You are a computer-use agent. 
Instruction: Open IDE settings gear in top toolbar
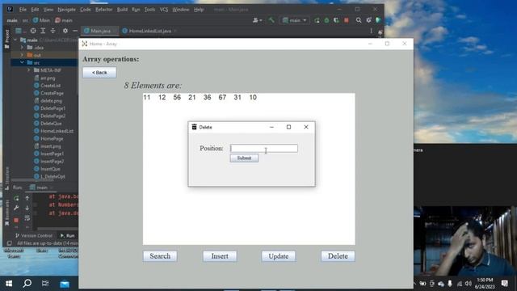click(368, 20)
